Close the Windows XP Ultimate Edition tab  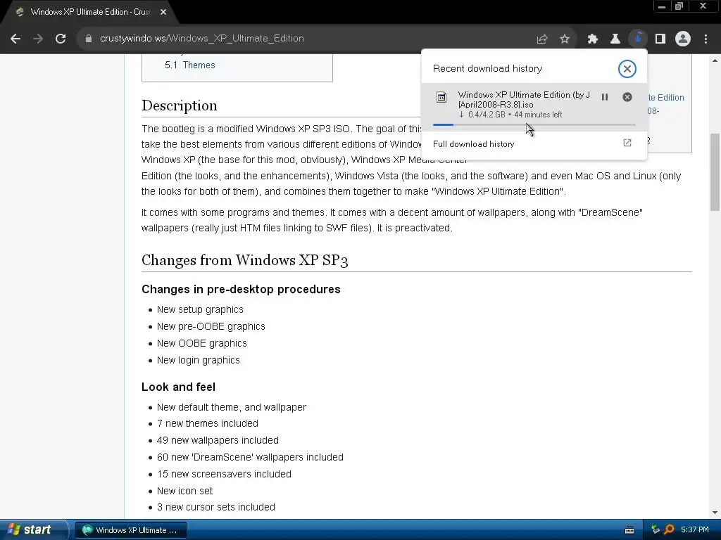click(163, 13)
